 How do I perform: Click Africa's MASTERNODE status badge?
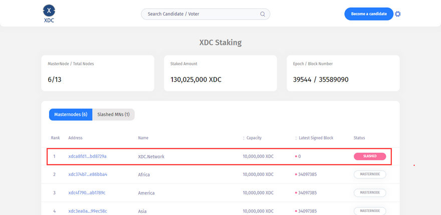370,174
